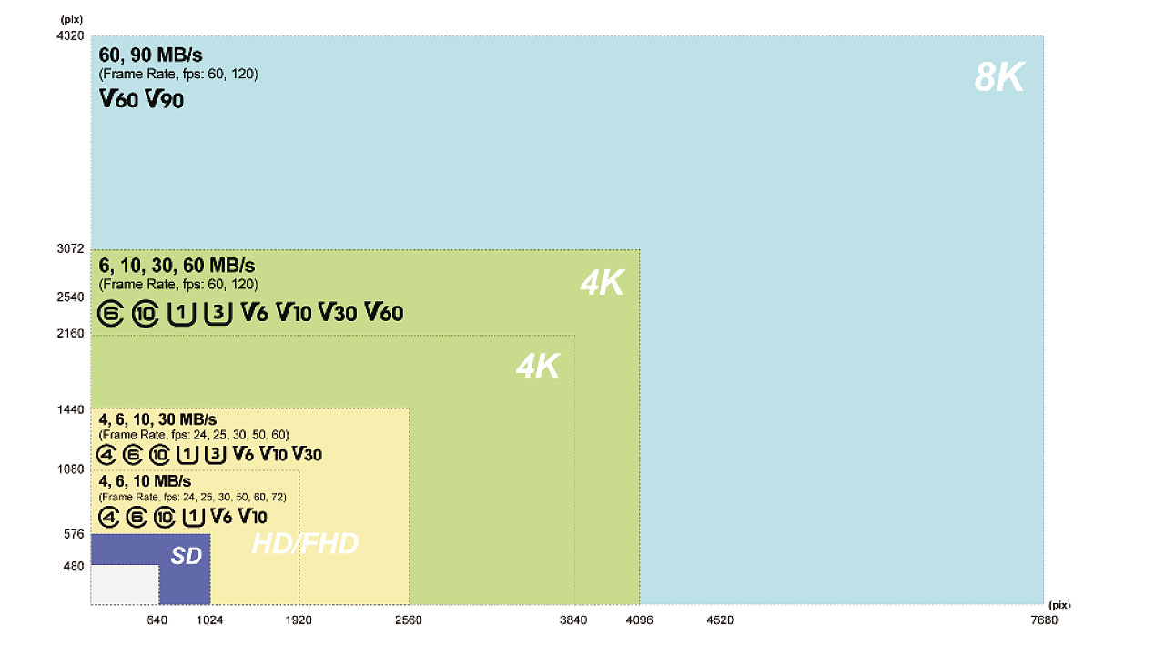Click the 4320 value on the vertical axis
This screenshot has height=655, width=1165.
tap(70, 36)
